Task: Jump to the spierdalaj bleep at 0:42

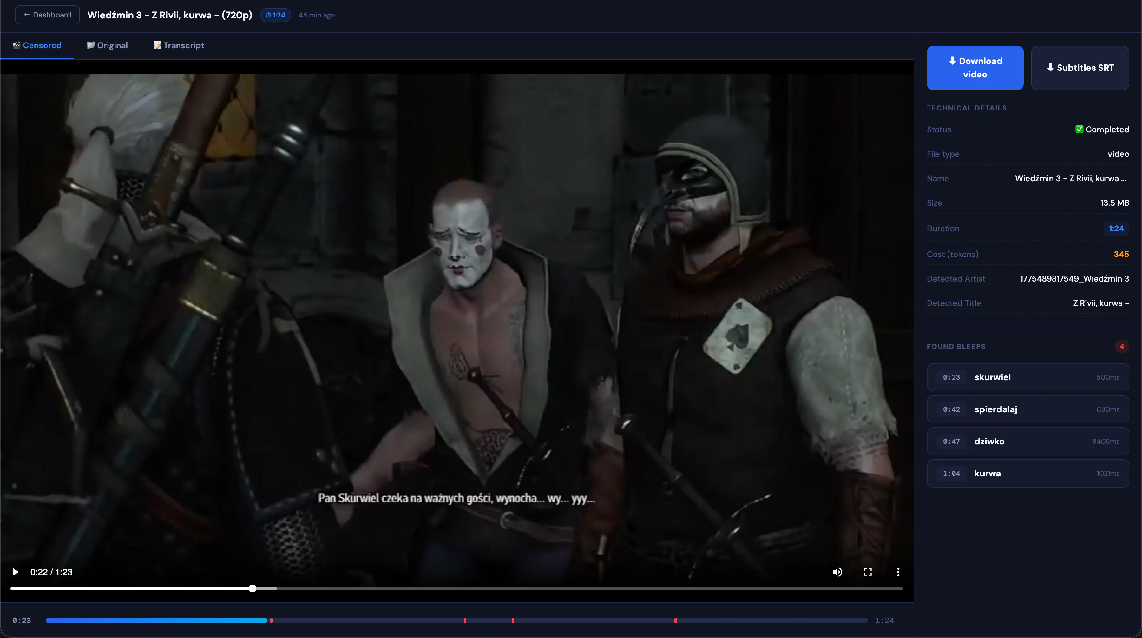Action: click(x=1027, y=409)
